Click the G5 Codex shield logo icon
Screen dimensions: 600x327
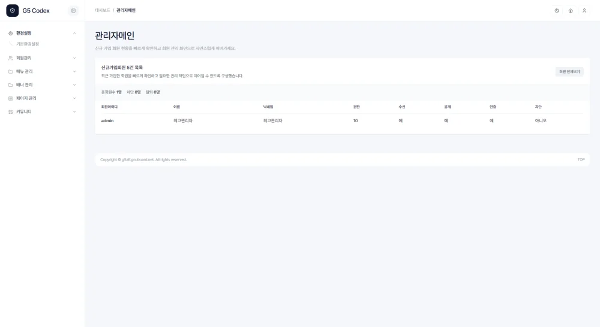click(x=12, y=11)
